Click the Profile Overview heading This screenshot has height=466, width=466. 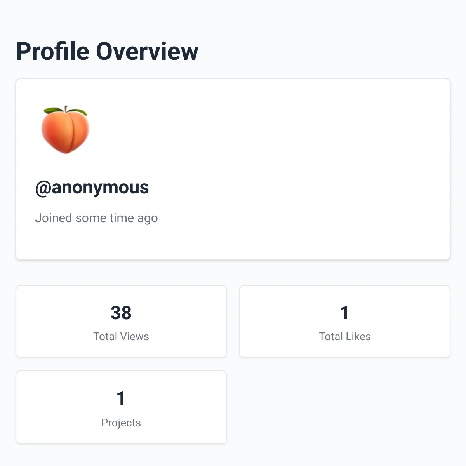107,51
